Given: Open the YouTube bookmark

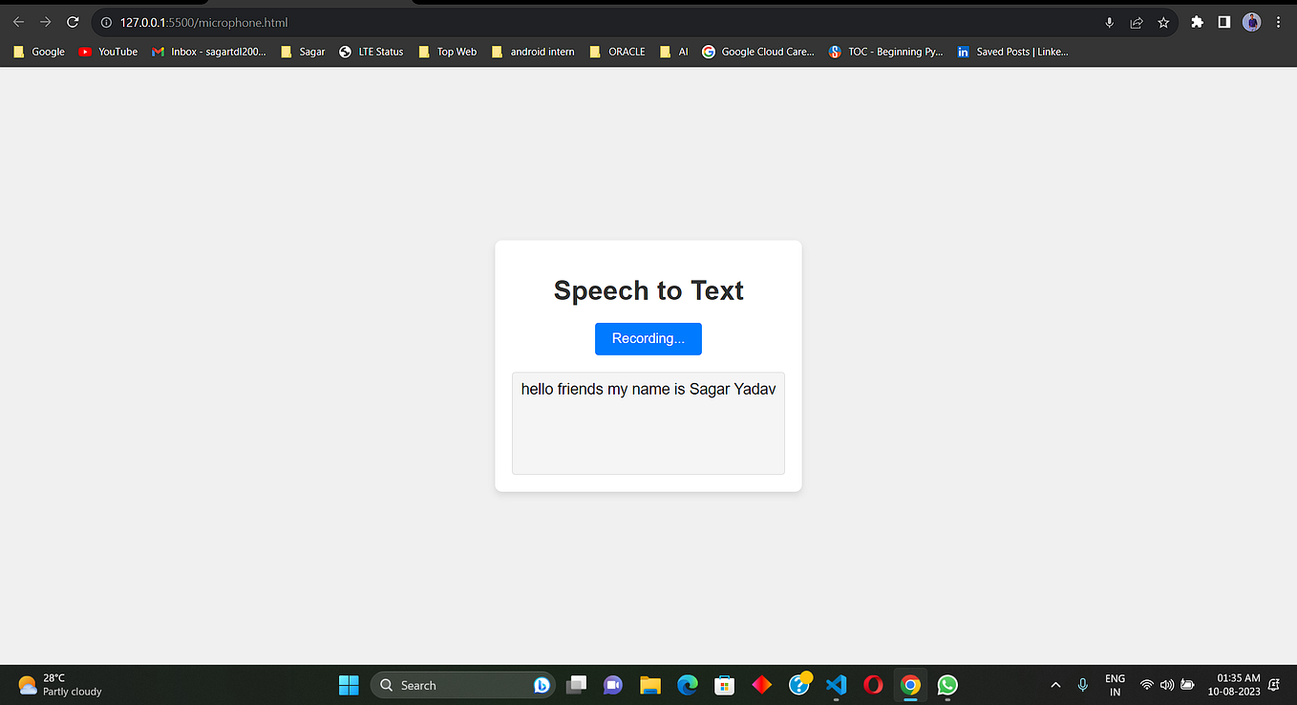Looking at the screenshot, I should pyautogui.click(x=108, y=52).
